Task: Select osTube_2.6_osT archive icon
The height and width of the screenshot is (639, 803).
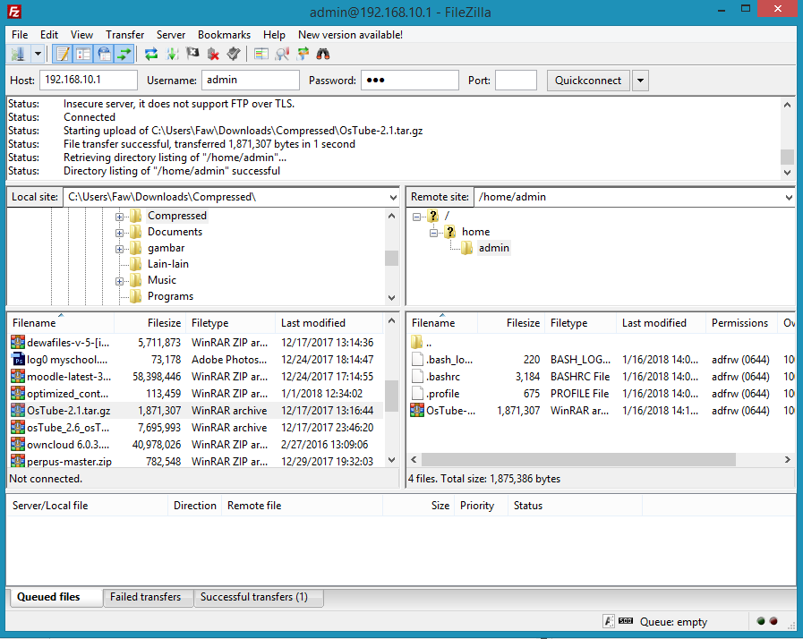Action: coord(18,428)
